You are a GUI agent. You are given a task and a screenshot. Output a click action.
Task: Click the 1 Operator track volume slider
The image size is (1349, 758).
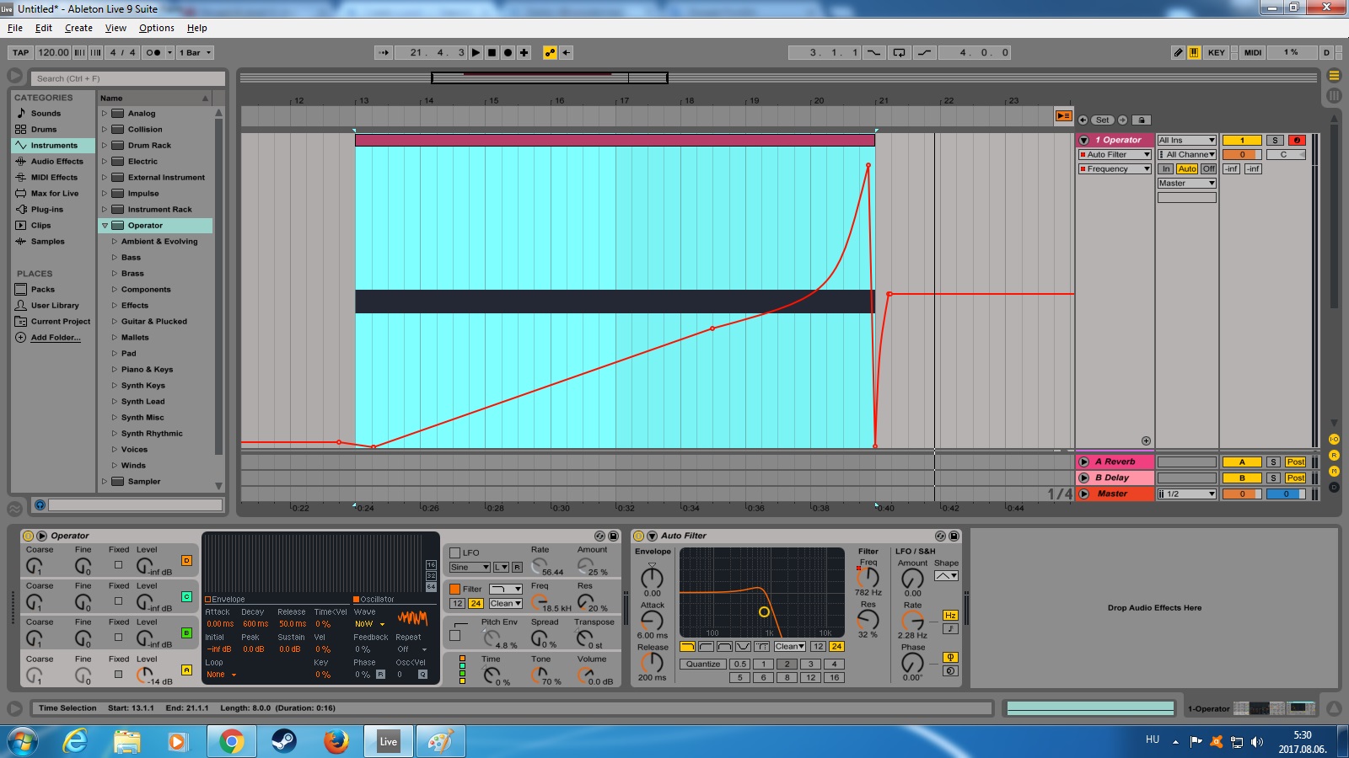click(1242, 155)
